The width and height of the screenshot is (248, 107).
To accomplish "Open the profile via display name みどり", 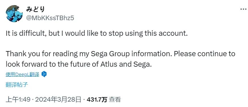I will [x=36, y=9].
